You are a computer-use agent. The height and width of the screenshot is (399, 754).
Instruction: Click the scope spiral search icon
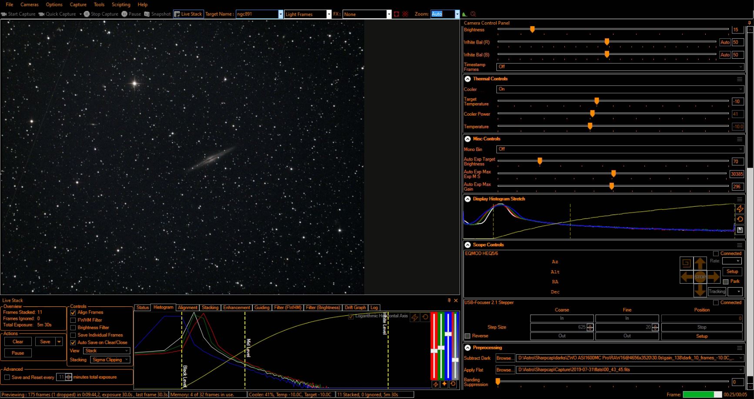686,263
